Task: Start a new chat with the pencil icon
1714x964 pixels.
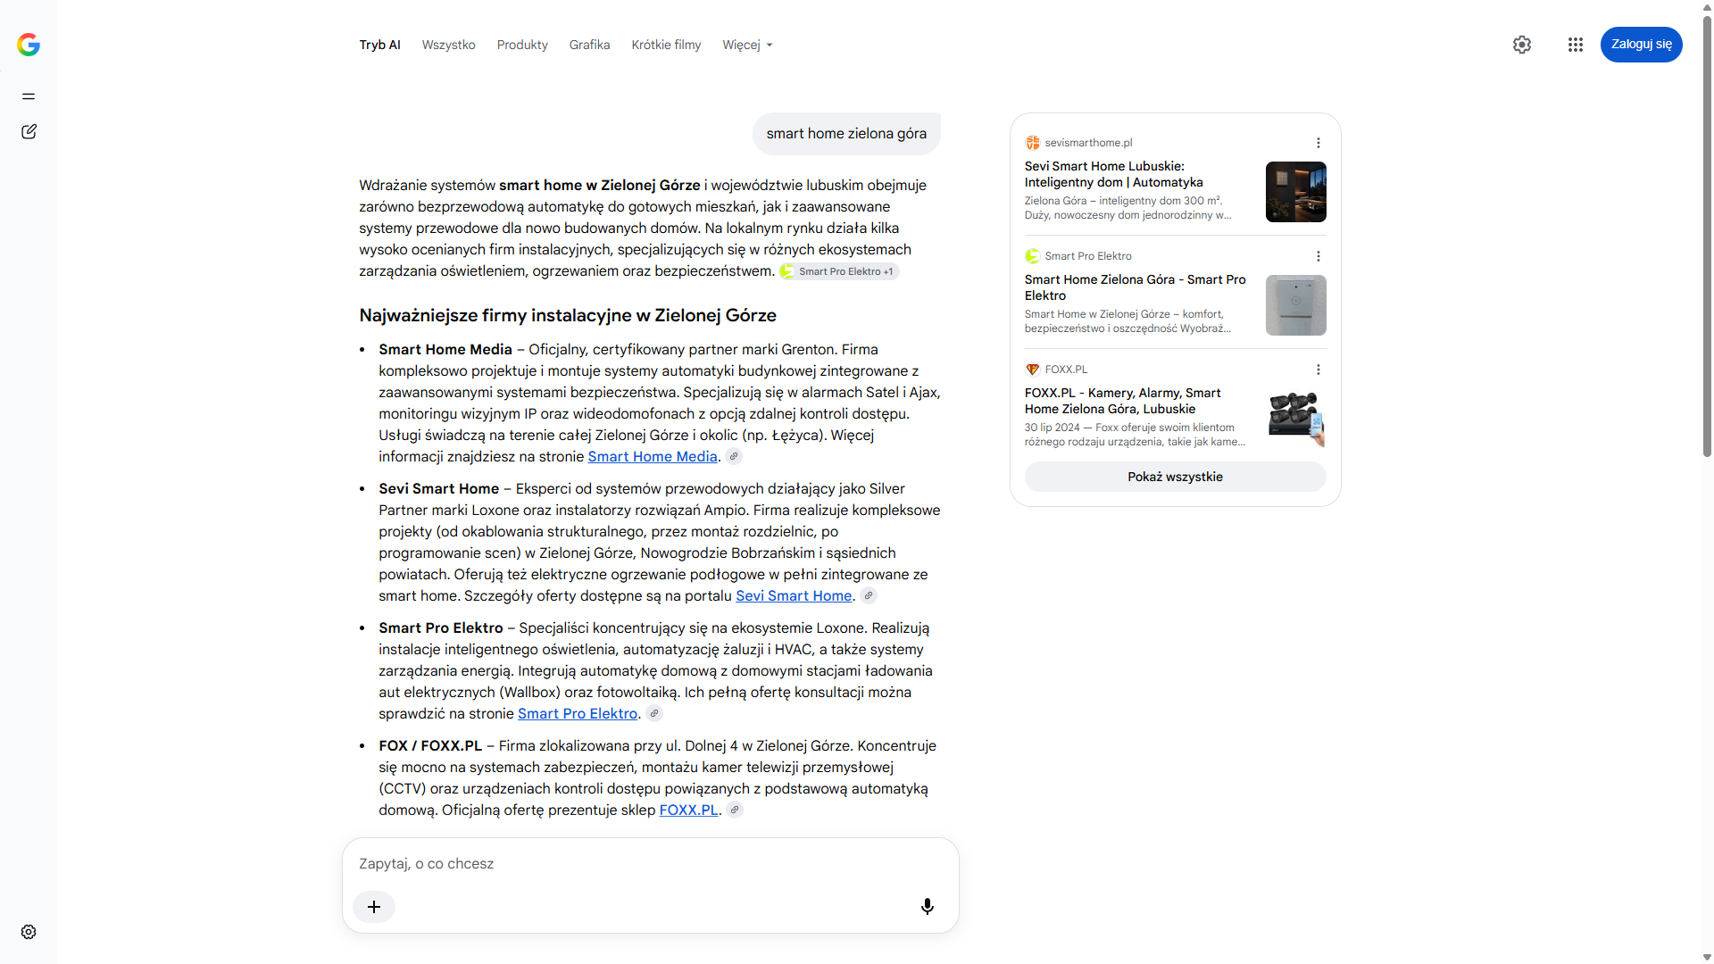Action: [x=29, y=132]
